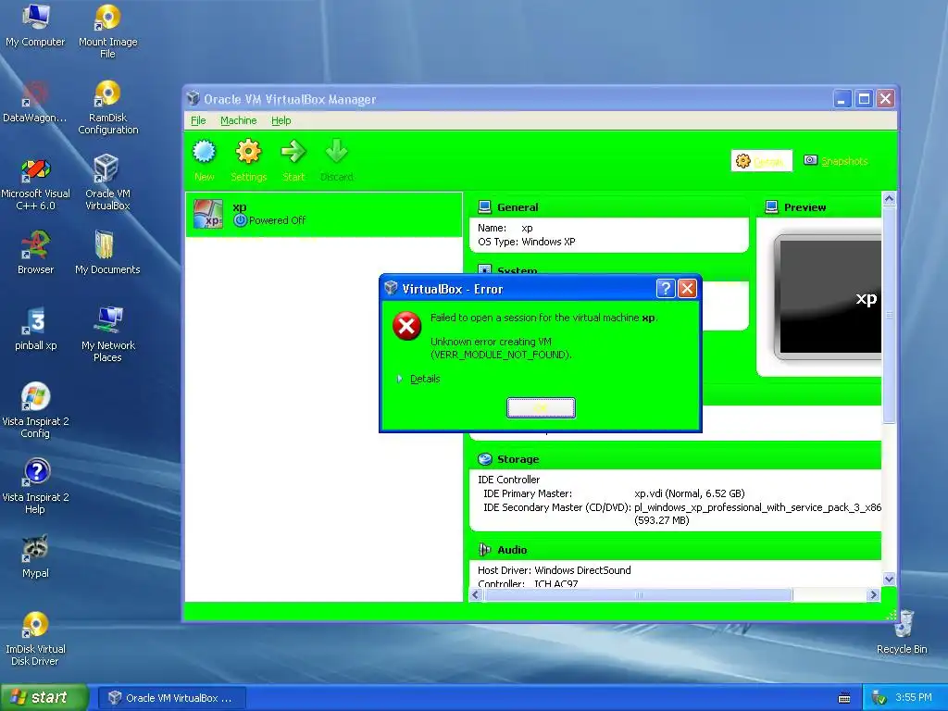Select the Recycle Bin desktop icon

[902, 631]
